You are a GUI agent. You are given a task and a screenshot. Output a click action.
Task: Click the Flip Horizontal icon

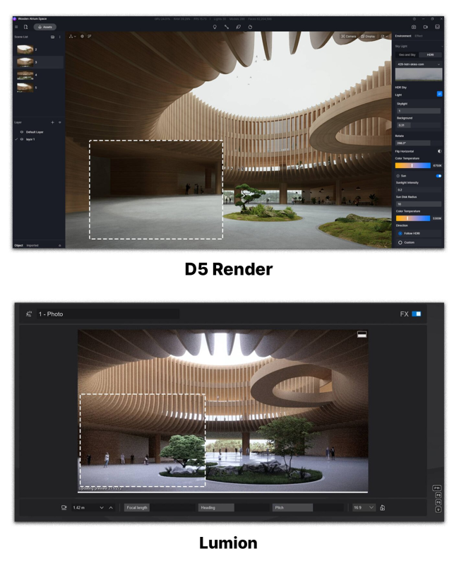[x=439, y=151]
